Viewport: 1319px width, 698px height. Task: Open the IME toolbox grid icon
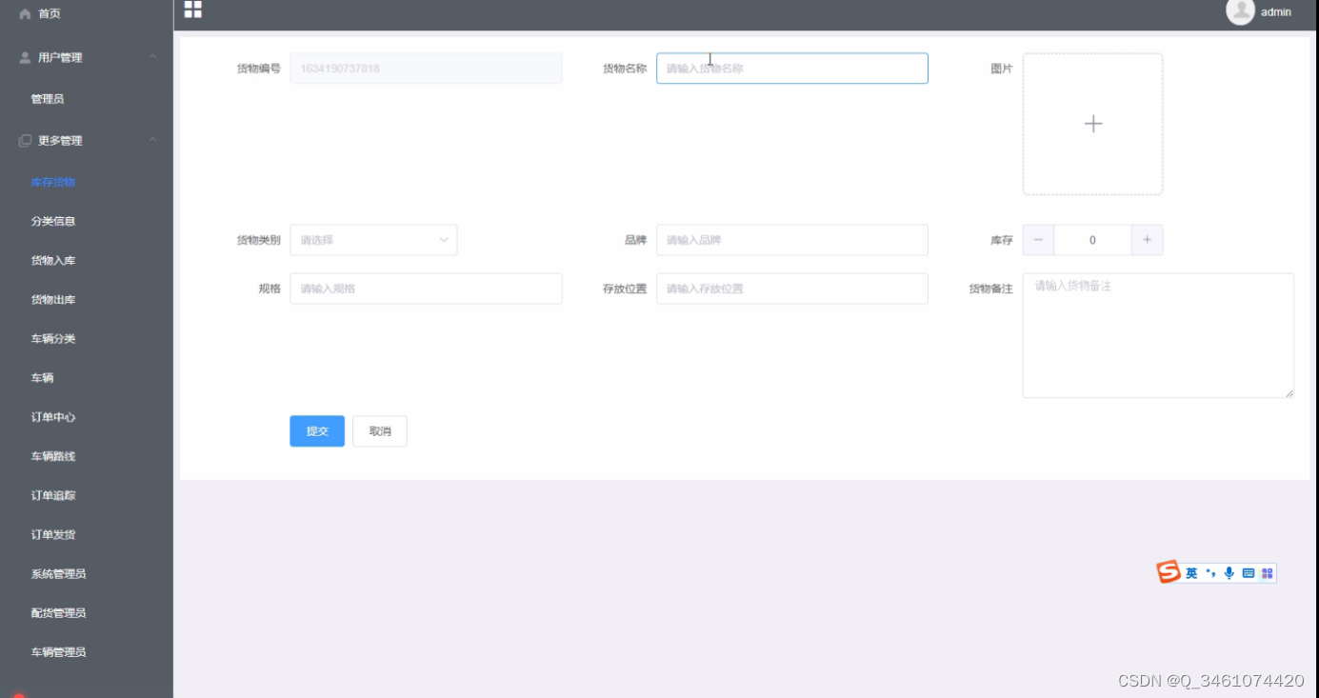coord(1268,573)
